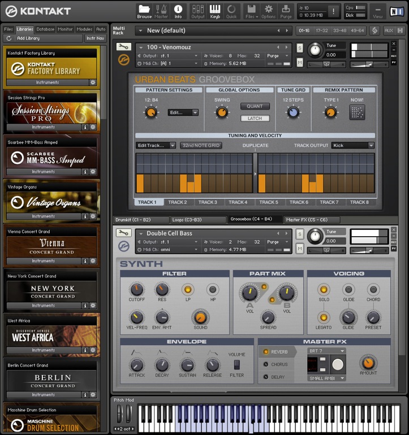Switch the VOLUME/FILTER envelope switch
Viewport: 409px width, 435px height.
[236, 364]
